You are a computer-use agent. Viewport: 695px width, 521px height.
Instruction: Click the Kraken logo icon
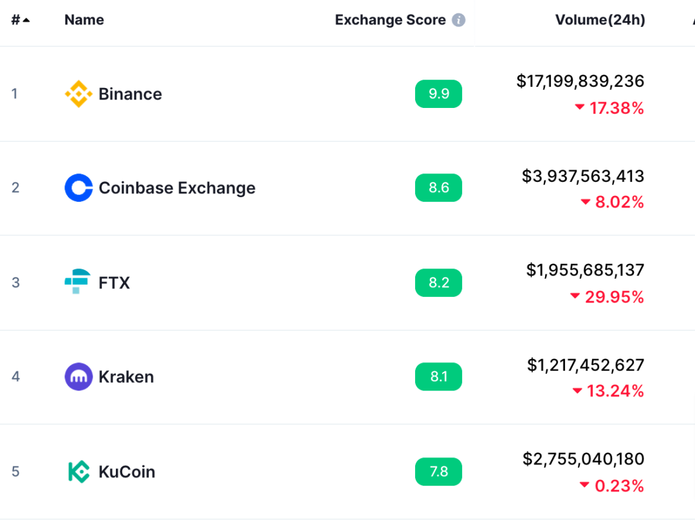79,376
